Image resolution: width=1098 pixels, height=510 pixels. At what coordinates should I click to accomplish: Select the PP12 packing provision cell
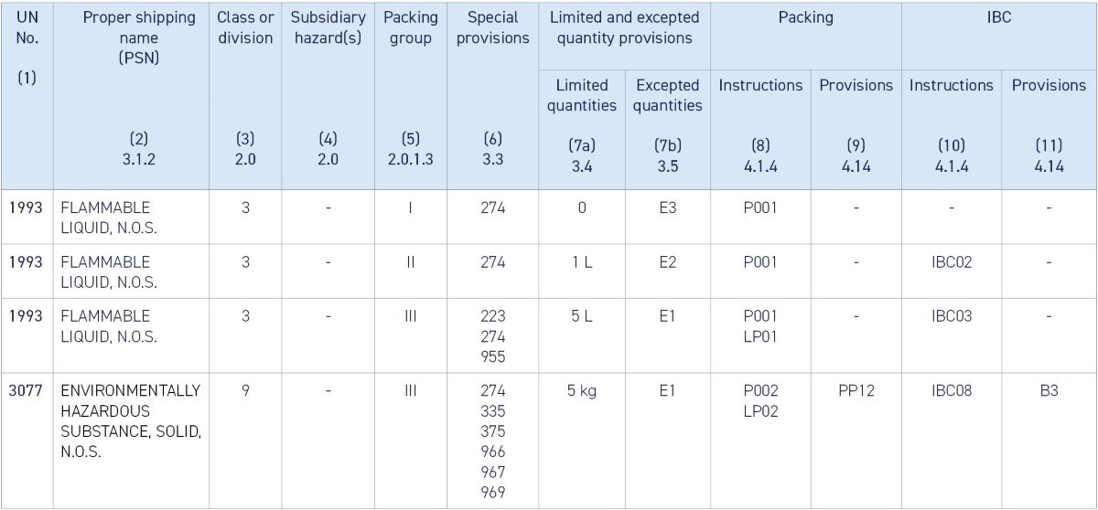point(856,390)
